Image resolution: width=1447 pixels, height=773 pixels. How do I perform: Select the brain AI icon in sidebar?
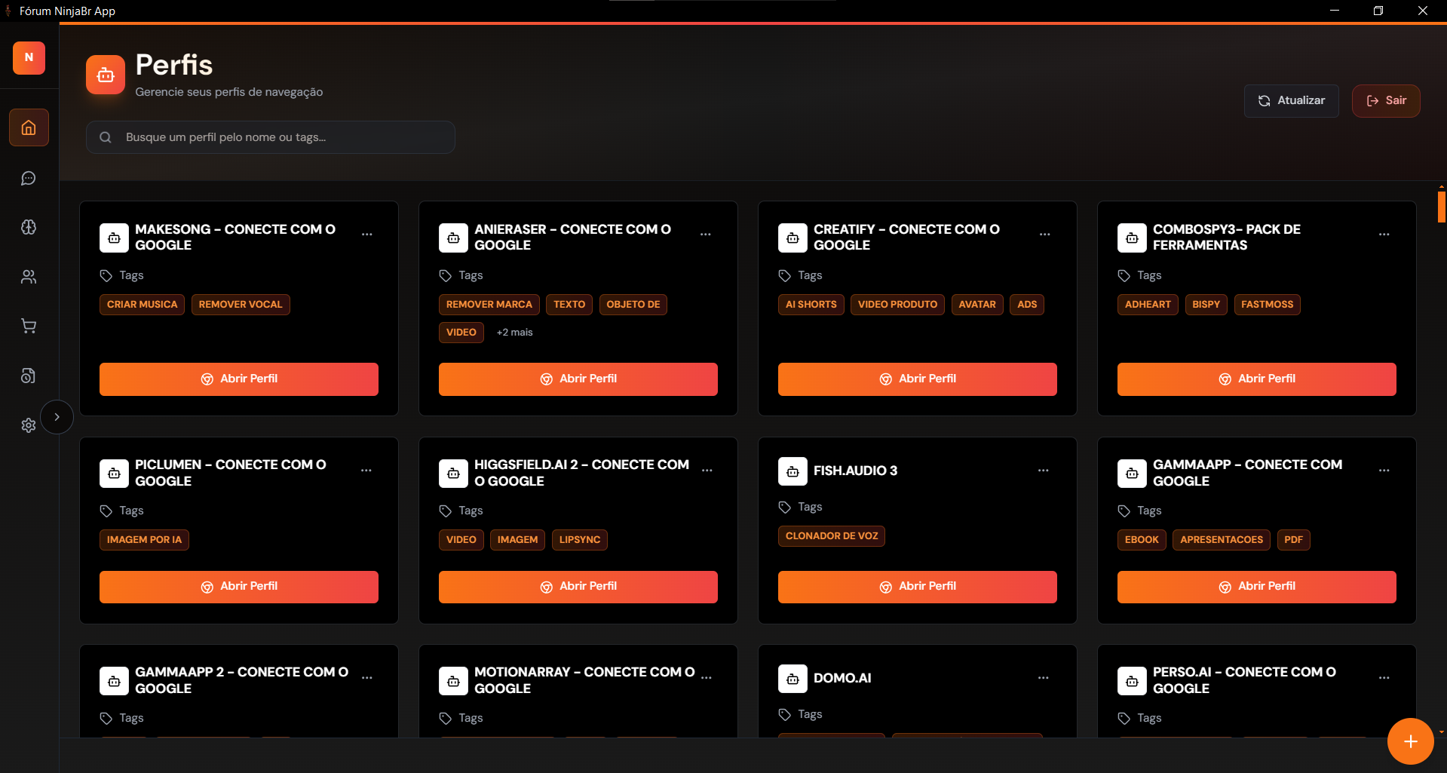point(28,227)
